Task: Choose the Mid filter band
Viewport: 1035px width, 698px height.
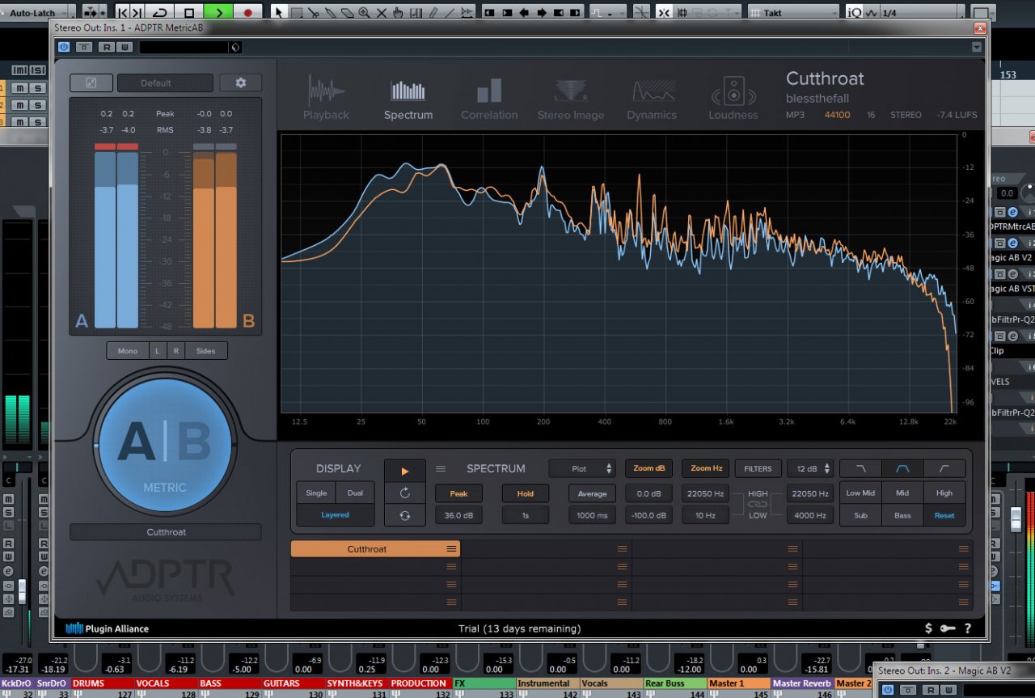Action: point(902,493)
